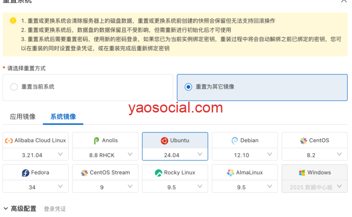This screenshot has width=352, height=217.
Task: Switch to the 应用镜像 tab
Action: [x=23, y=117]
